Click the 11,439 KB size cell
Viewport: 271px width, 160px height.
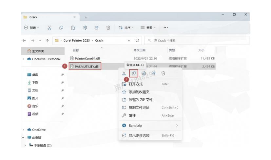click(207, 58)
